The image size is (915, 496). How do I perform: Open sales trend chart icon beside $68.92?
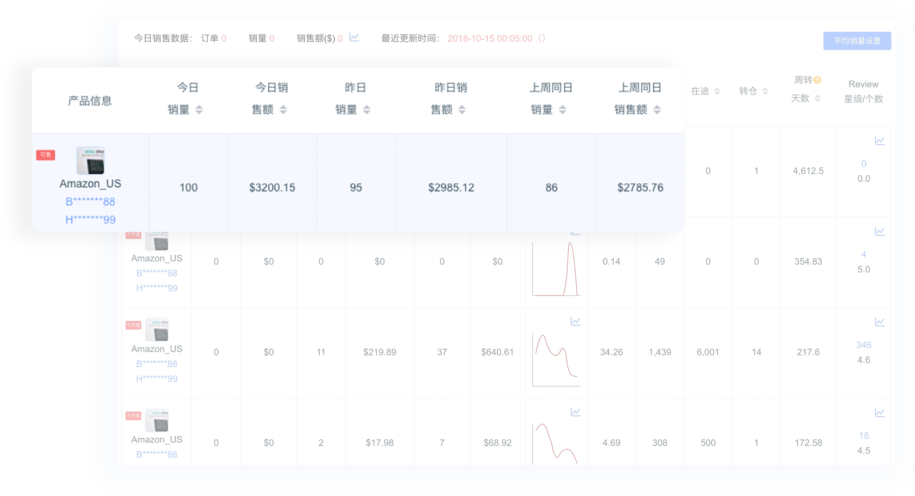tap(575, 412)
